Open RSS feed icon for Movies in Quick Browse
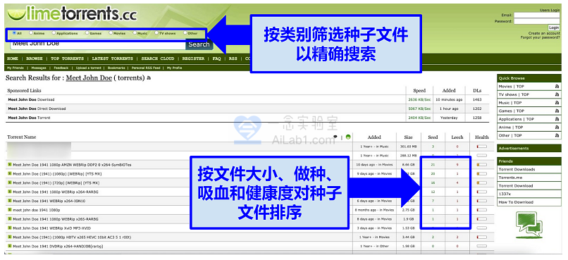568x260 pixels. pyautogui.click(x=557, y=87)
